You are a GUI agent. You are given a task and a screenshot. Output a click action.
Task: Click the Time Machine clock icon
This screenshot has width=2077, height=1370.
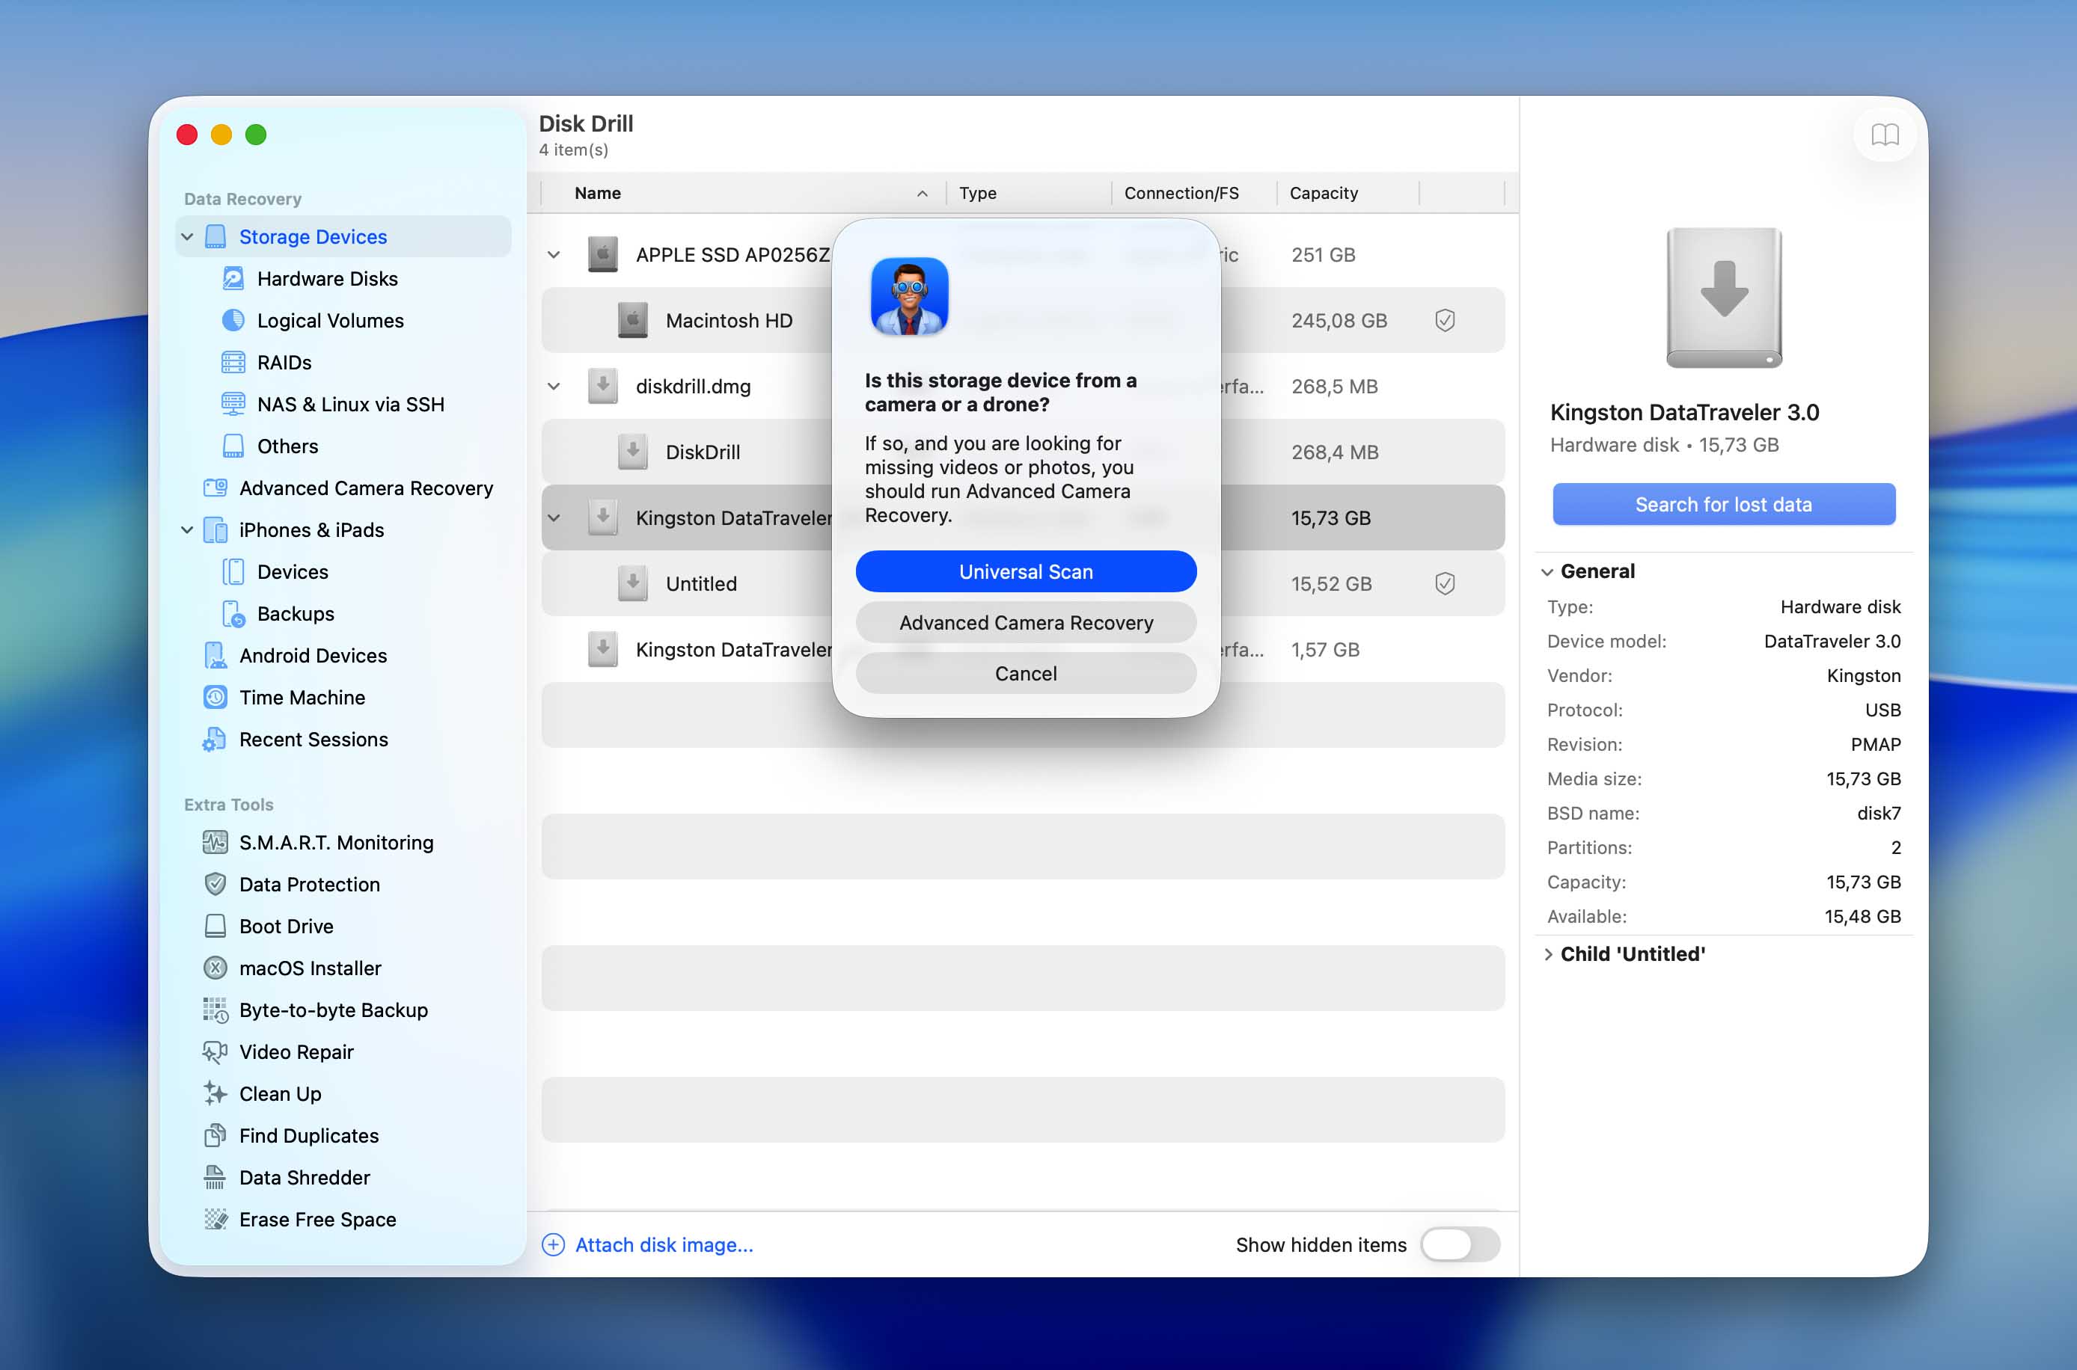pyautogui.click(x=215, y=698)
